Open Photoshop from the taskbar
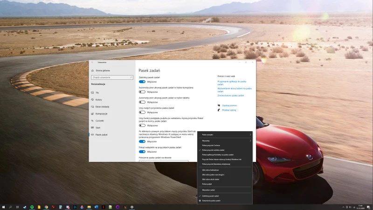This screenshot has width=373, height=210. (x=75, y=207)
